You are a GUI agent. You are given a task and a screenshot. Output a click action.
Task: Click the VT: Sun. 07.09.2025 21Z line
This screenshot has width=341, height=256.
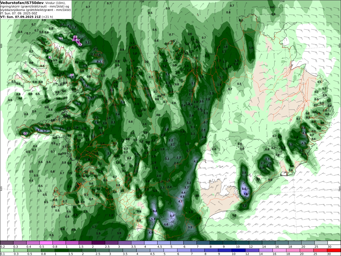pos(21,17)
